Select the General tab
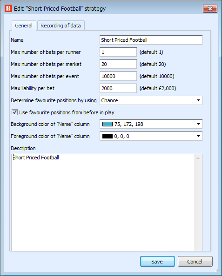Viewport: 222px width, 276px height. (24, 26)
